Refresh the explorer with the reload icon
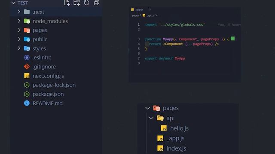This screenshot has height=154, width=275. [x=86, y=3]
